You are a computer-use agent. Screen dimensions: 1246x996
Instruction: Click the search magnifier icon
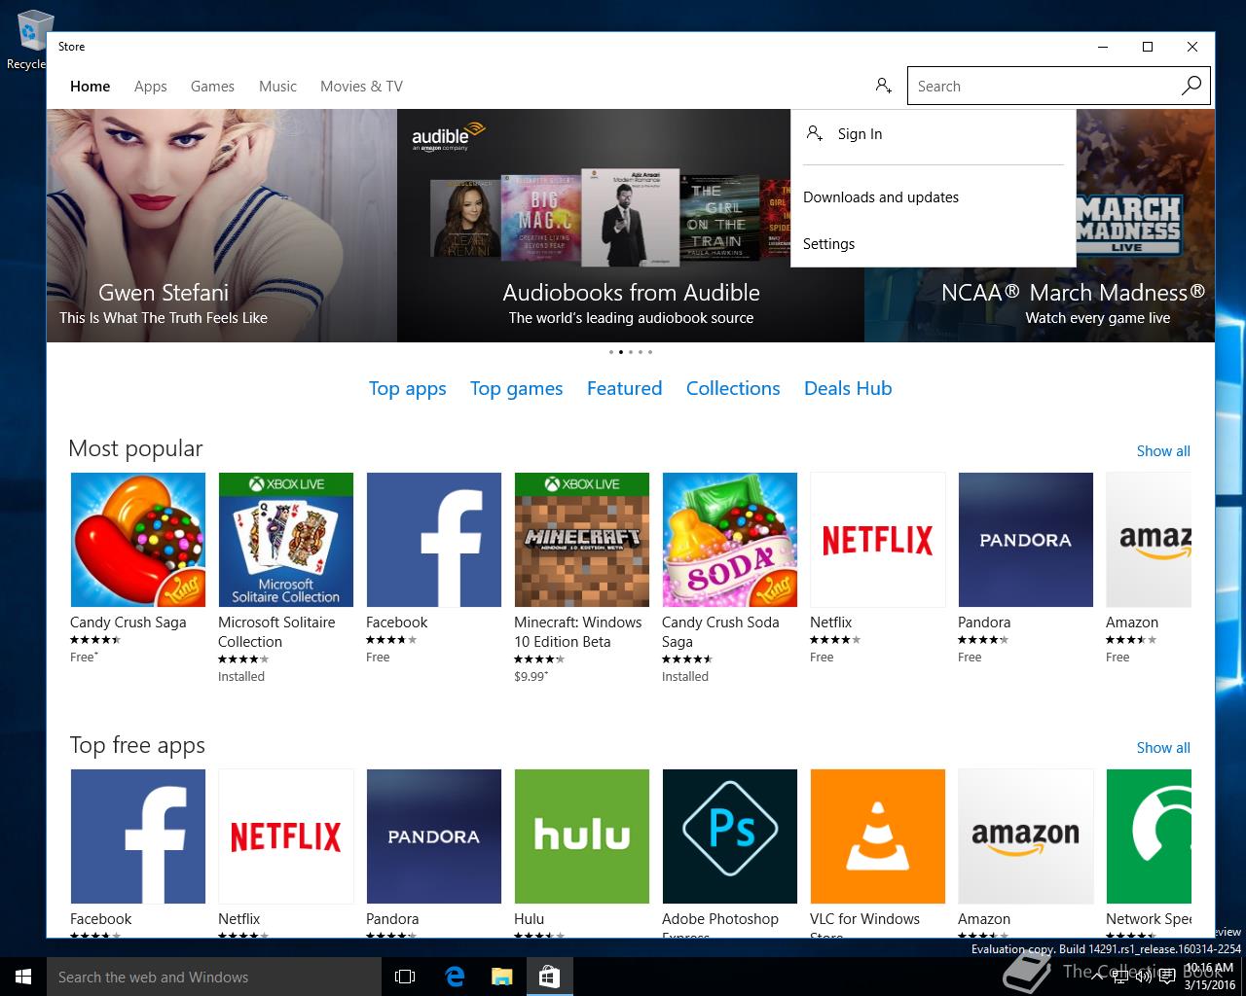pos(1191,86)
